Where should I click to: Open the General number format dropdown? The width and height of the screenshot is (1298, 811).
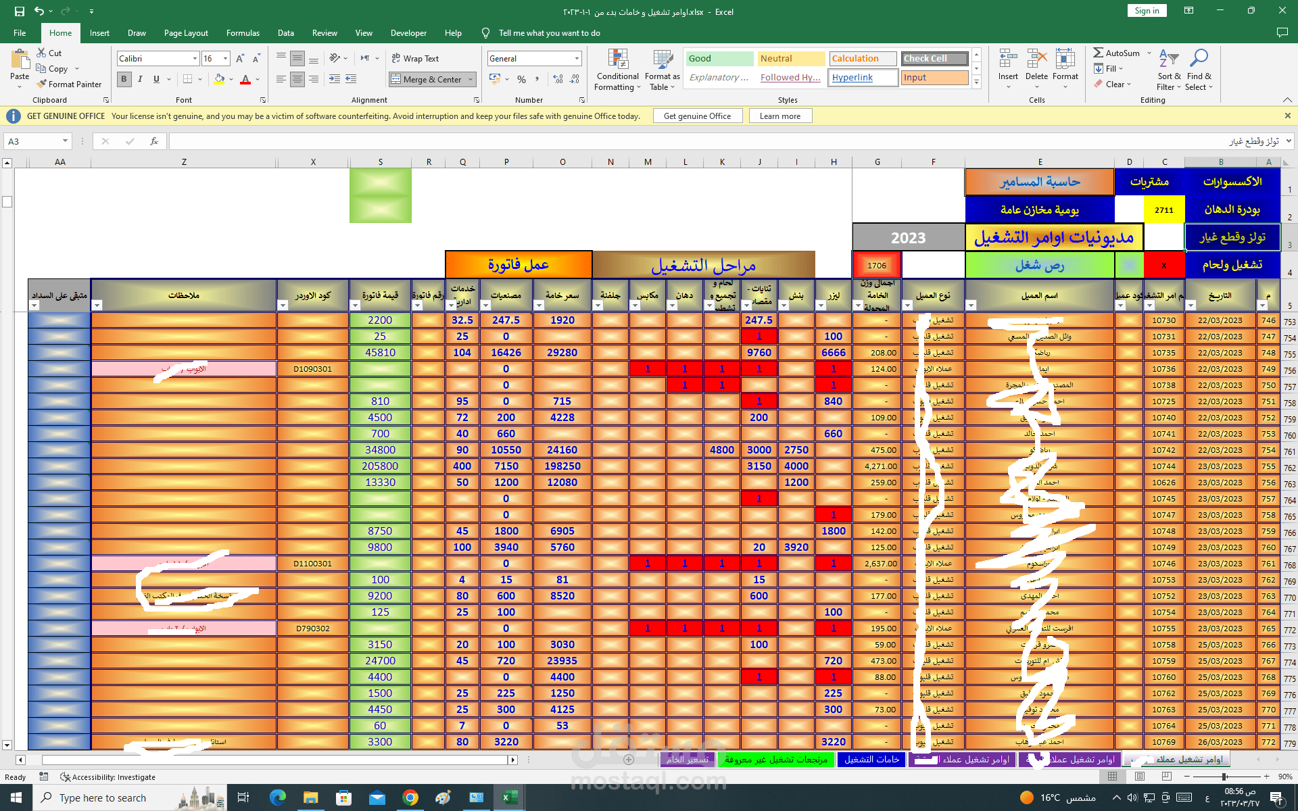pyautogui.click(x=577, y=59)
